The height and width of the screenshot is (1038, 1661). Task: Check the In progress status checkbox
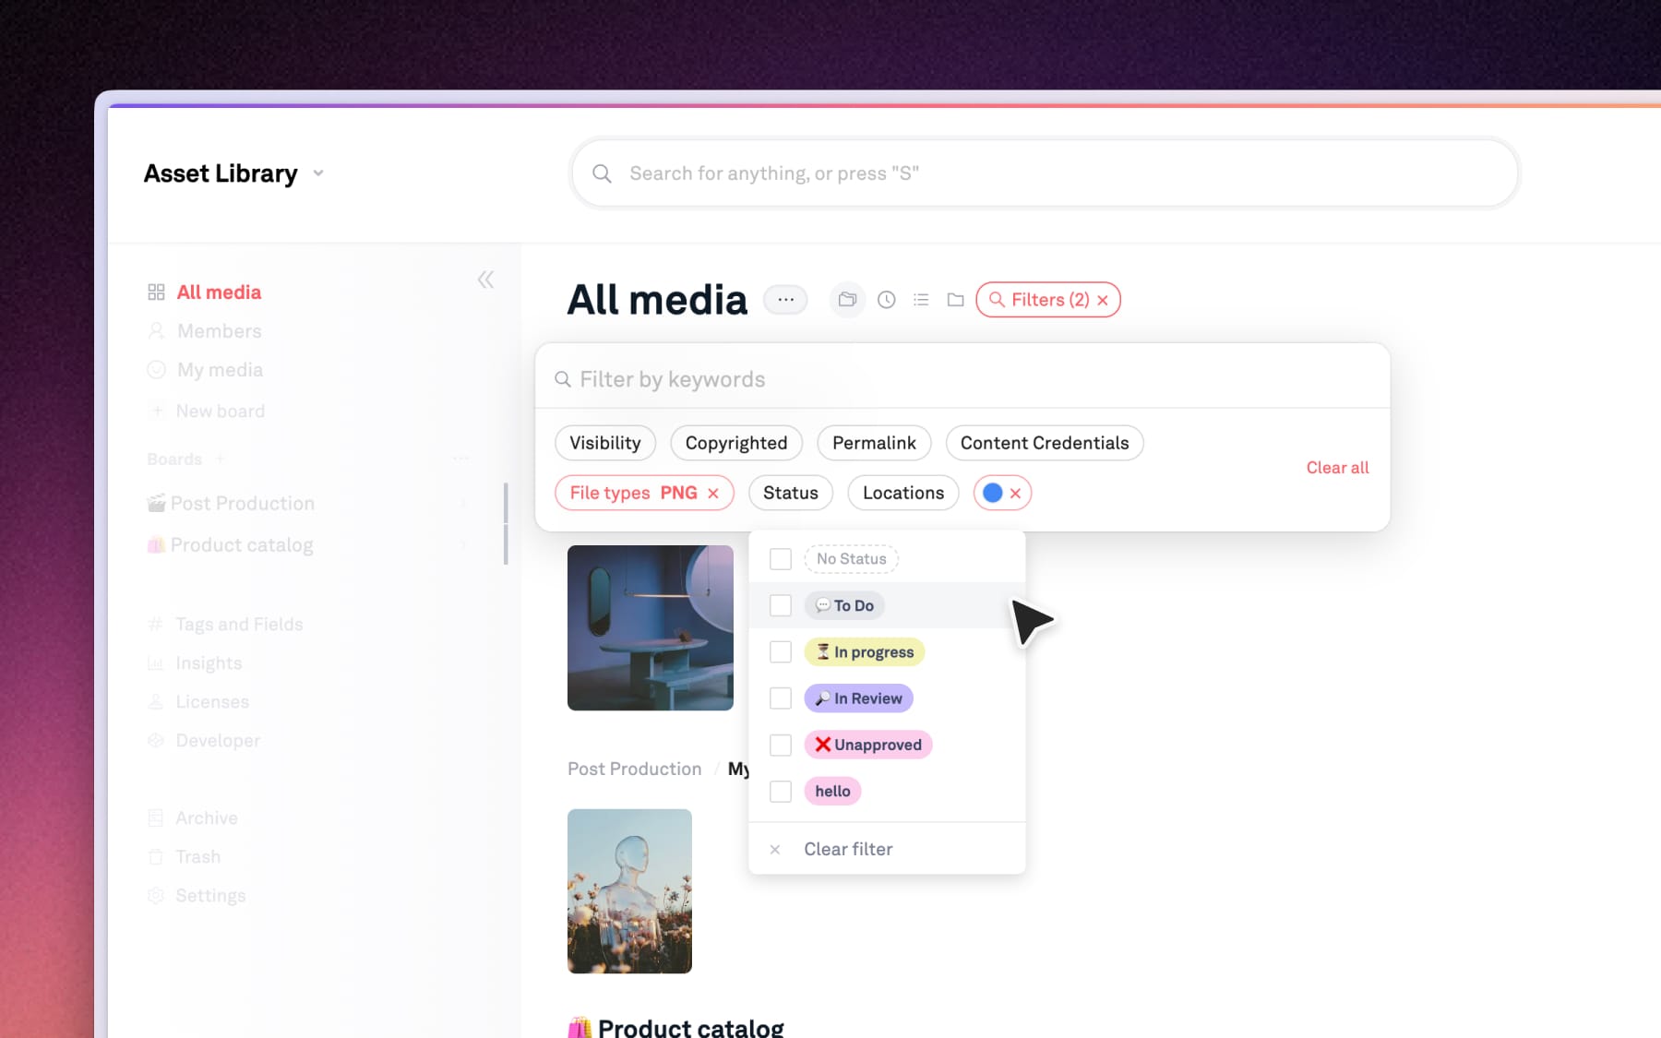point(781,652)
